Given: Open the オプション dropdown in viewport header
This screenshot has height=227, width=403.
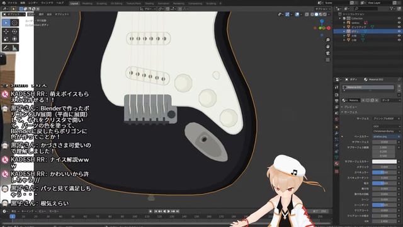Looking at the screenshot, I should click(323, 9).
